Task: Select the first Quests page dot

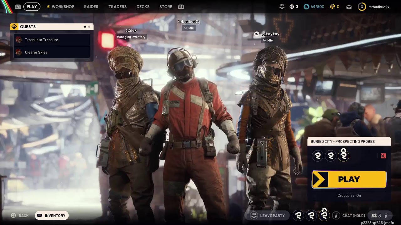Action: [x=85, y=27]
